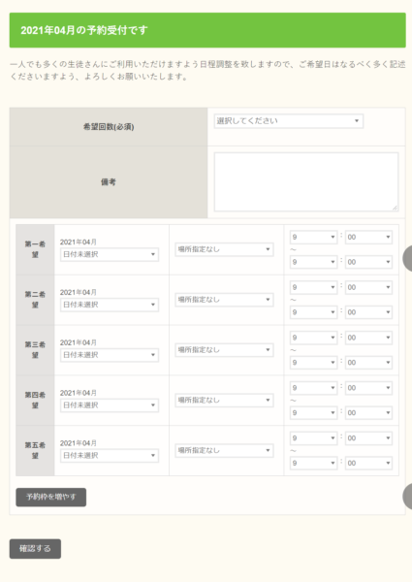
Task: Open 第一希望 date dropdown '日付未選択'
Action: tap(110, 254)
